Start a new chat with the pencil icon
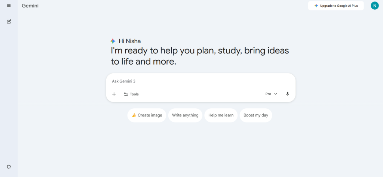The width and height of the screenshot is (383, 177). tap(9, 21)
